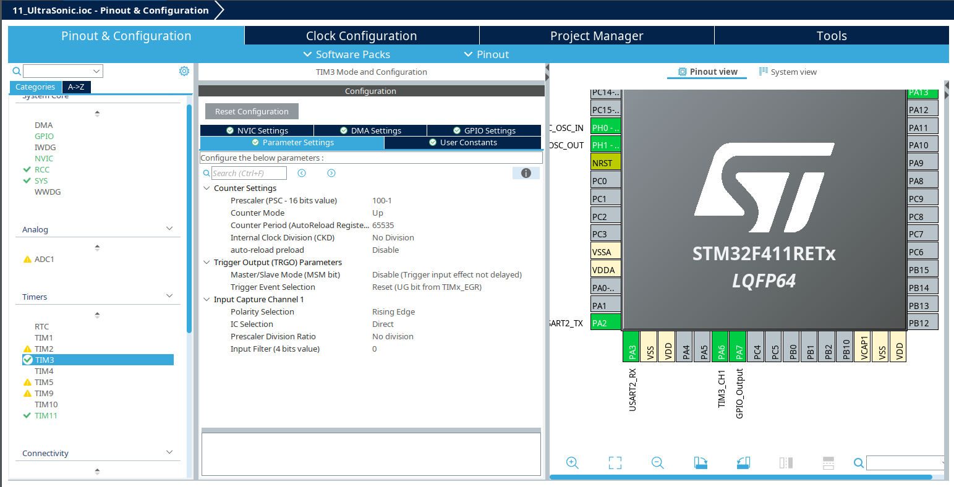The image size is (954, 487).
Task: Switch to the A->Z sorting tab
Action: (76, 87)
